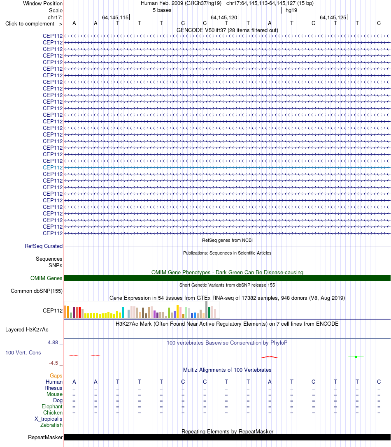Click the CEP112 label beside the GTEx chart
Image resolution: width=391 pixels, height=447 pixels.
53,310
